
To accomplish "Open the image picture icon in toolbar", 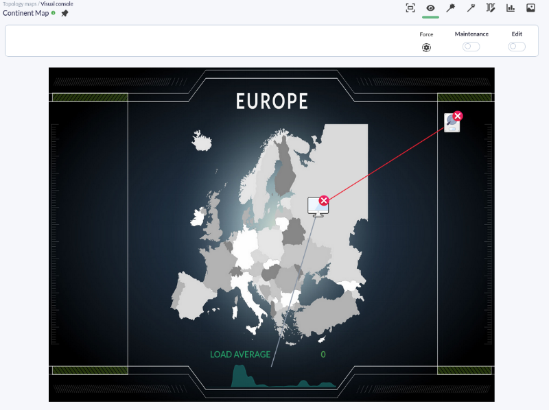I will pyautogui.click(x=530, y=8).
